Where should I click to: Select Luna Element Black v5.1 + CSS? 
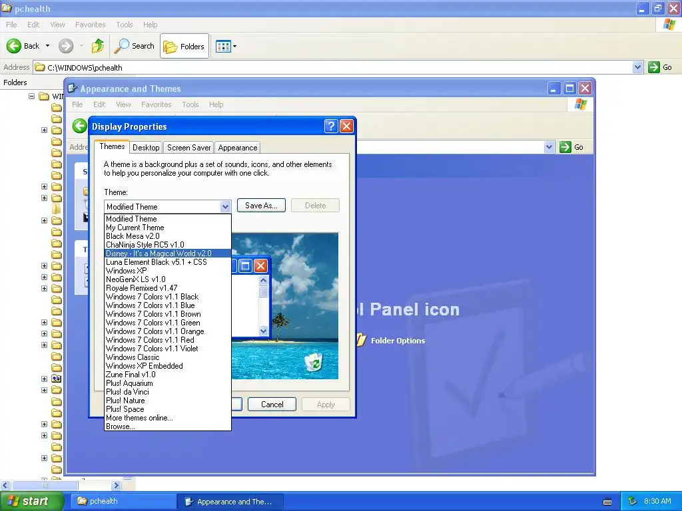pos(167,262)
